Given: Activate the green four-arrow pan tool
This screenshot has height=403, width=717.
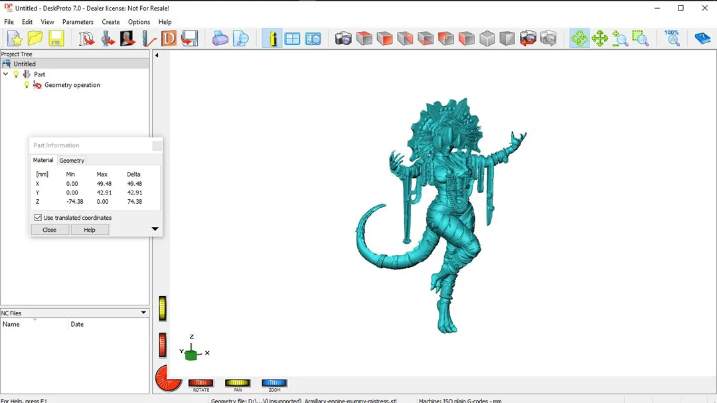Looking at the screenshot, I should point(599,39).
